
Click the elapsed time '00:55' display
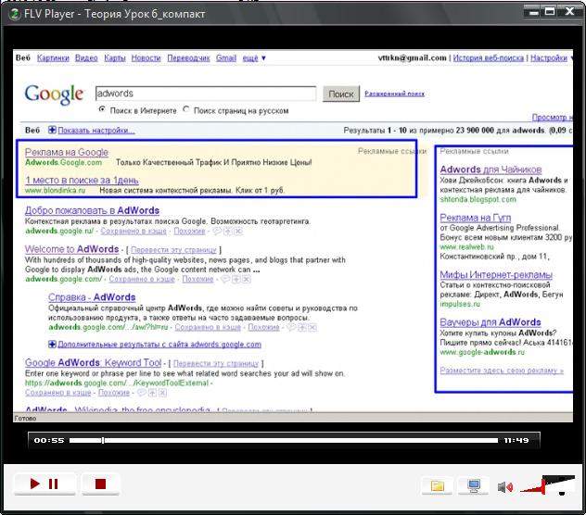(x=49, y=440)
